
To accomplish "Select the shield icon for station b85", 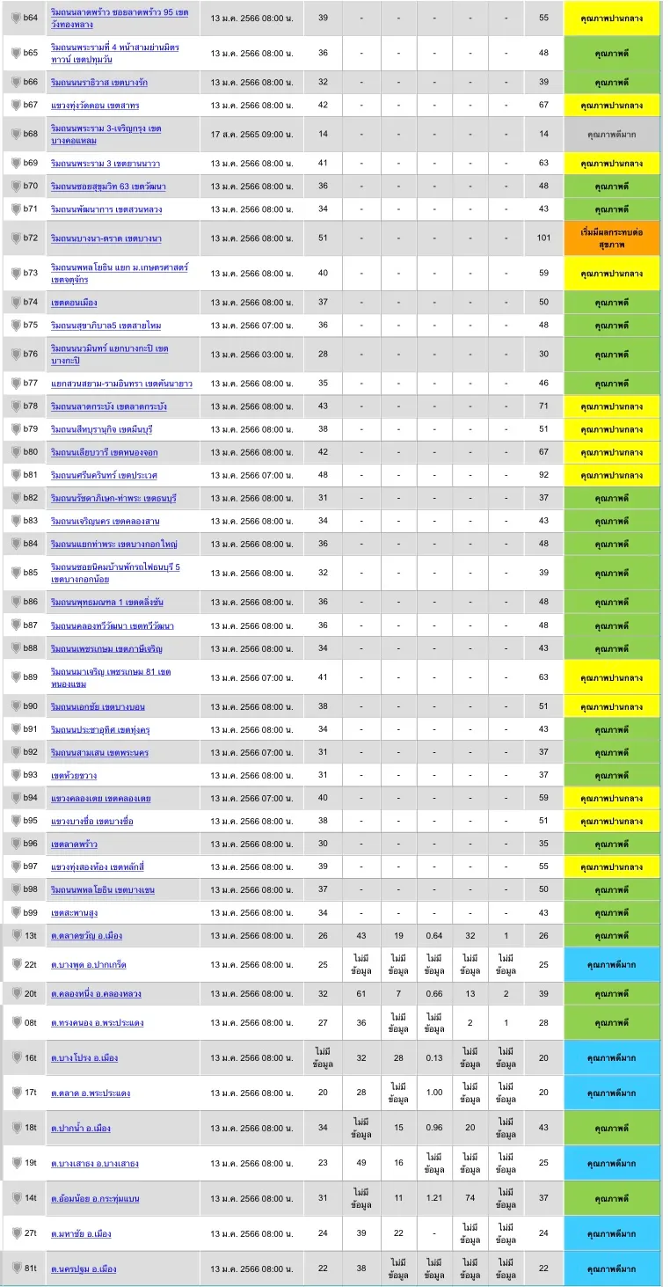I will [16, 573].
